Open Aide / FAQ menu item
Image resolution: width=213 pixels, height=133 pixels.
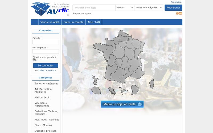pos(94,22)
